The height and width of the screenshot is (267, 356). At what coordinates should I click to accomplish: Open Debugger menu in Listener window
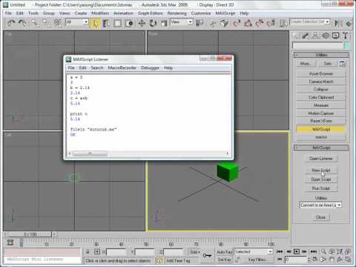pos(150,67)
